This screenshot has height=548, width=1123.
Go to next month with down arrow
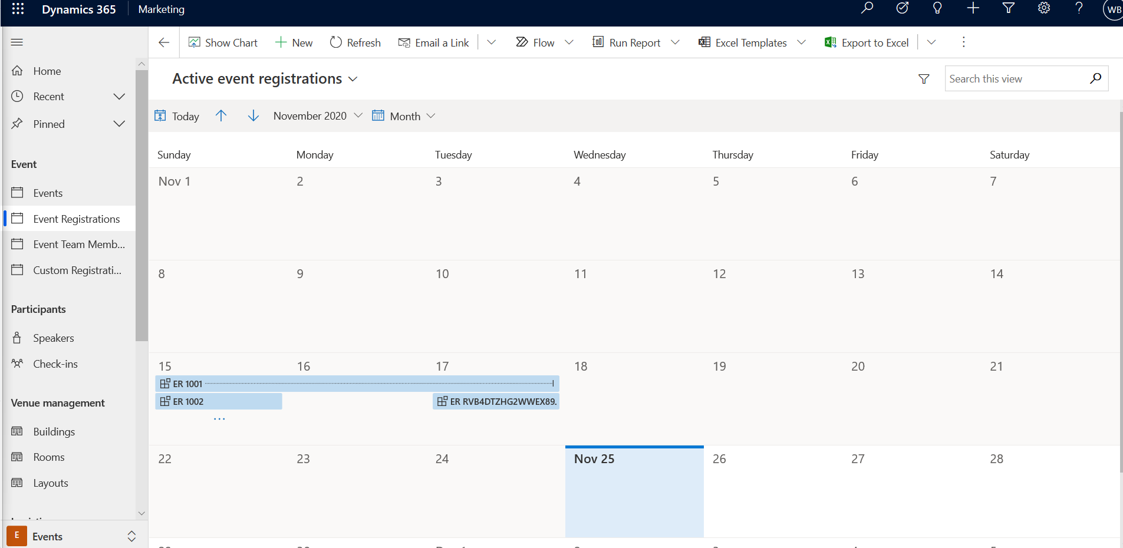pos(253,116)
